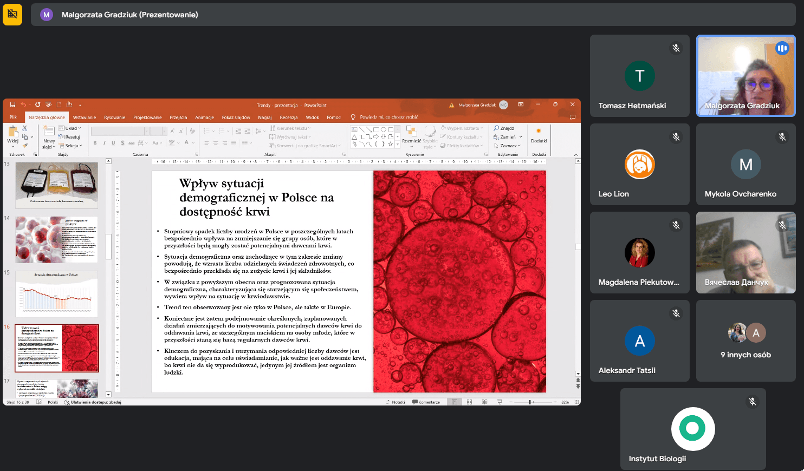Image resolution: width=804 pixels, height=471 pixels.
Task: Toggle bold B formatting button
Action: (x=95, y=143)
